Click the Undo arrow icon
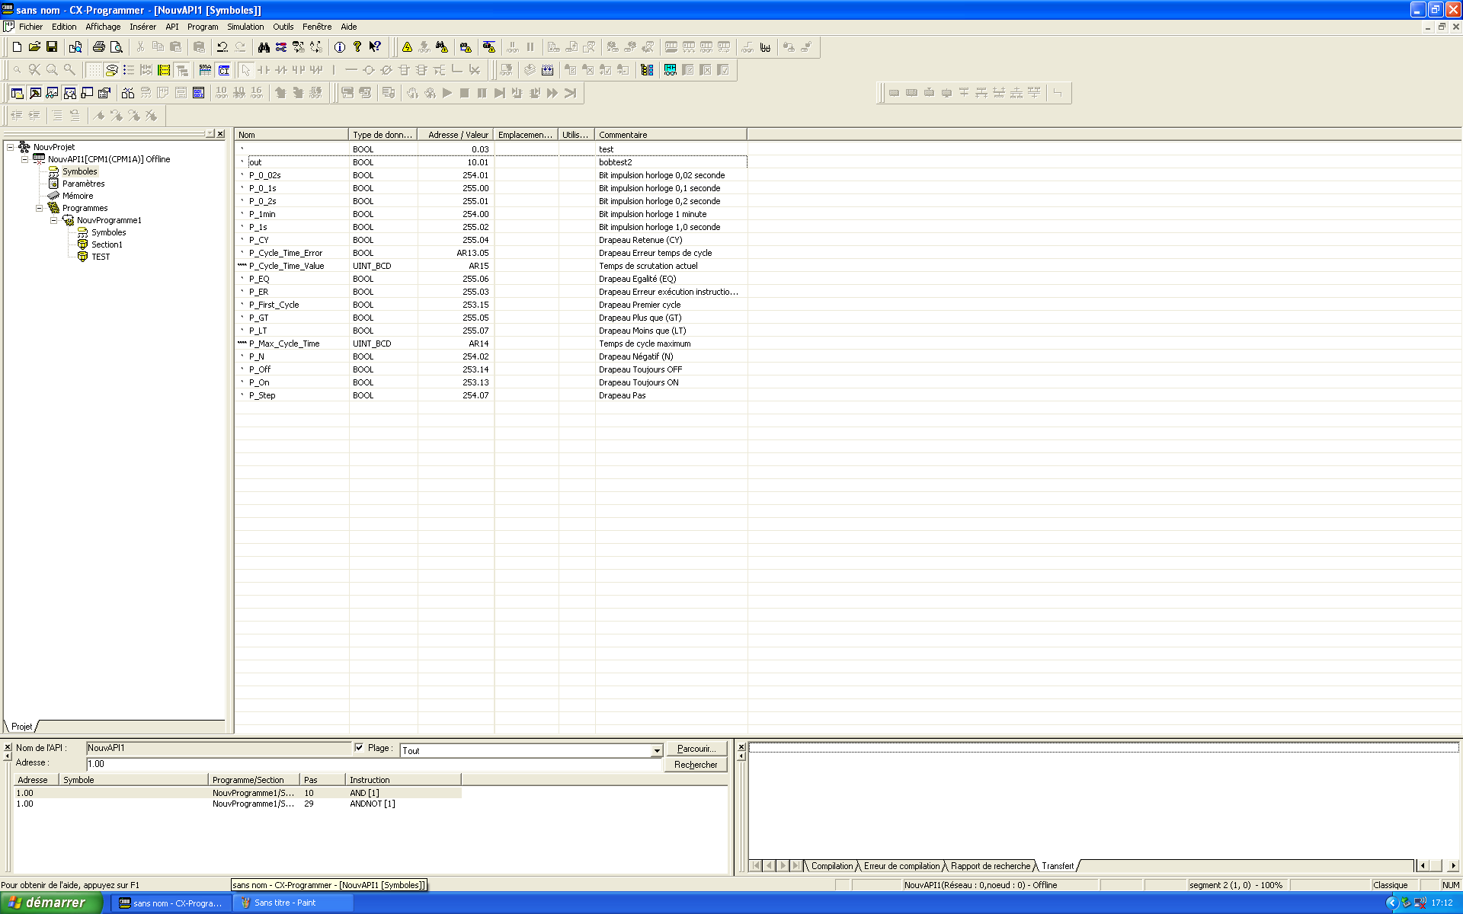This screenshot has width=1463, height=914. point(222,47)
